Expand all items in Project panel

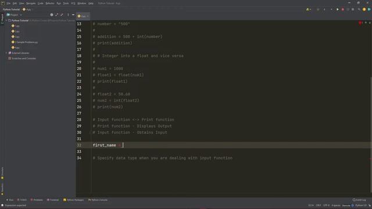[x=57, y=15]
